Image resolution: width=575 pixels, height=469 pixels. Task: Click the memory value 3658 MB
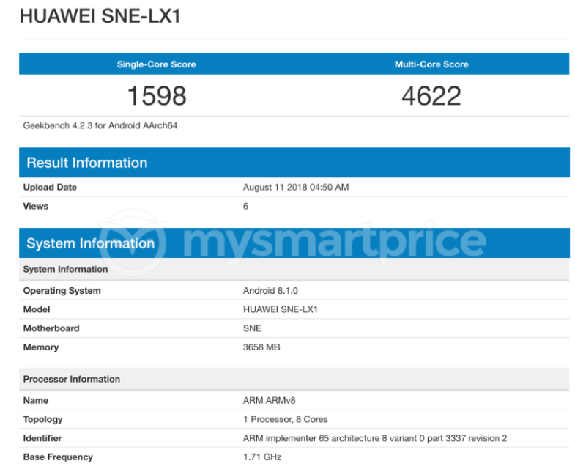pos(261,347)
